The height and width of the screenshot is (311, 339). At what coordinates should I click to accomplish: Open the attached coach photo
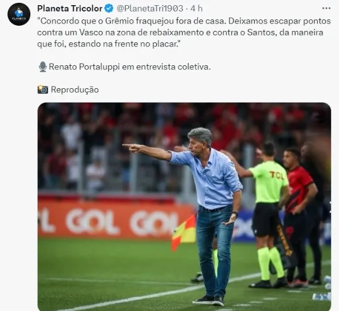[x=184, y=207]
